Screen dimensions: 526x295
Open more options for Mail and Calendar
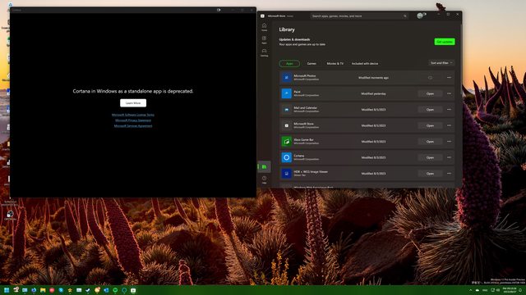pos(450,109)
